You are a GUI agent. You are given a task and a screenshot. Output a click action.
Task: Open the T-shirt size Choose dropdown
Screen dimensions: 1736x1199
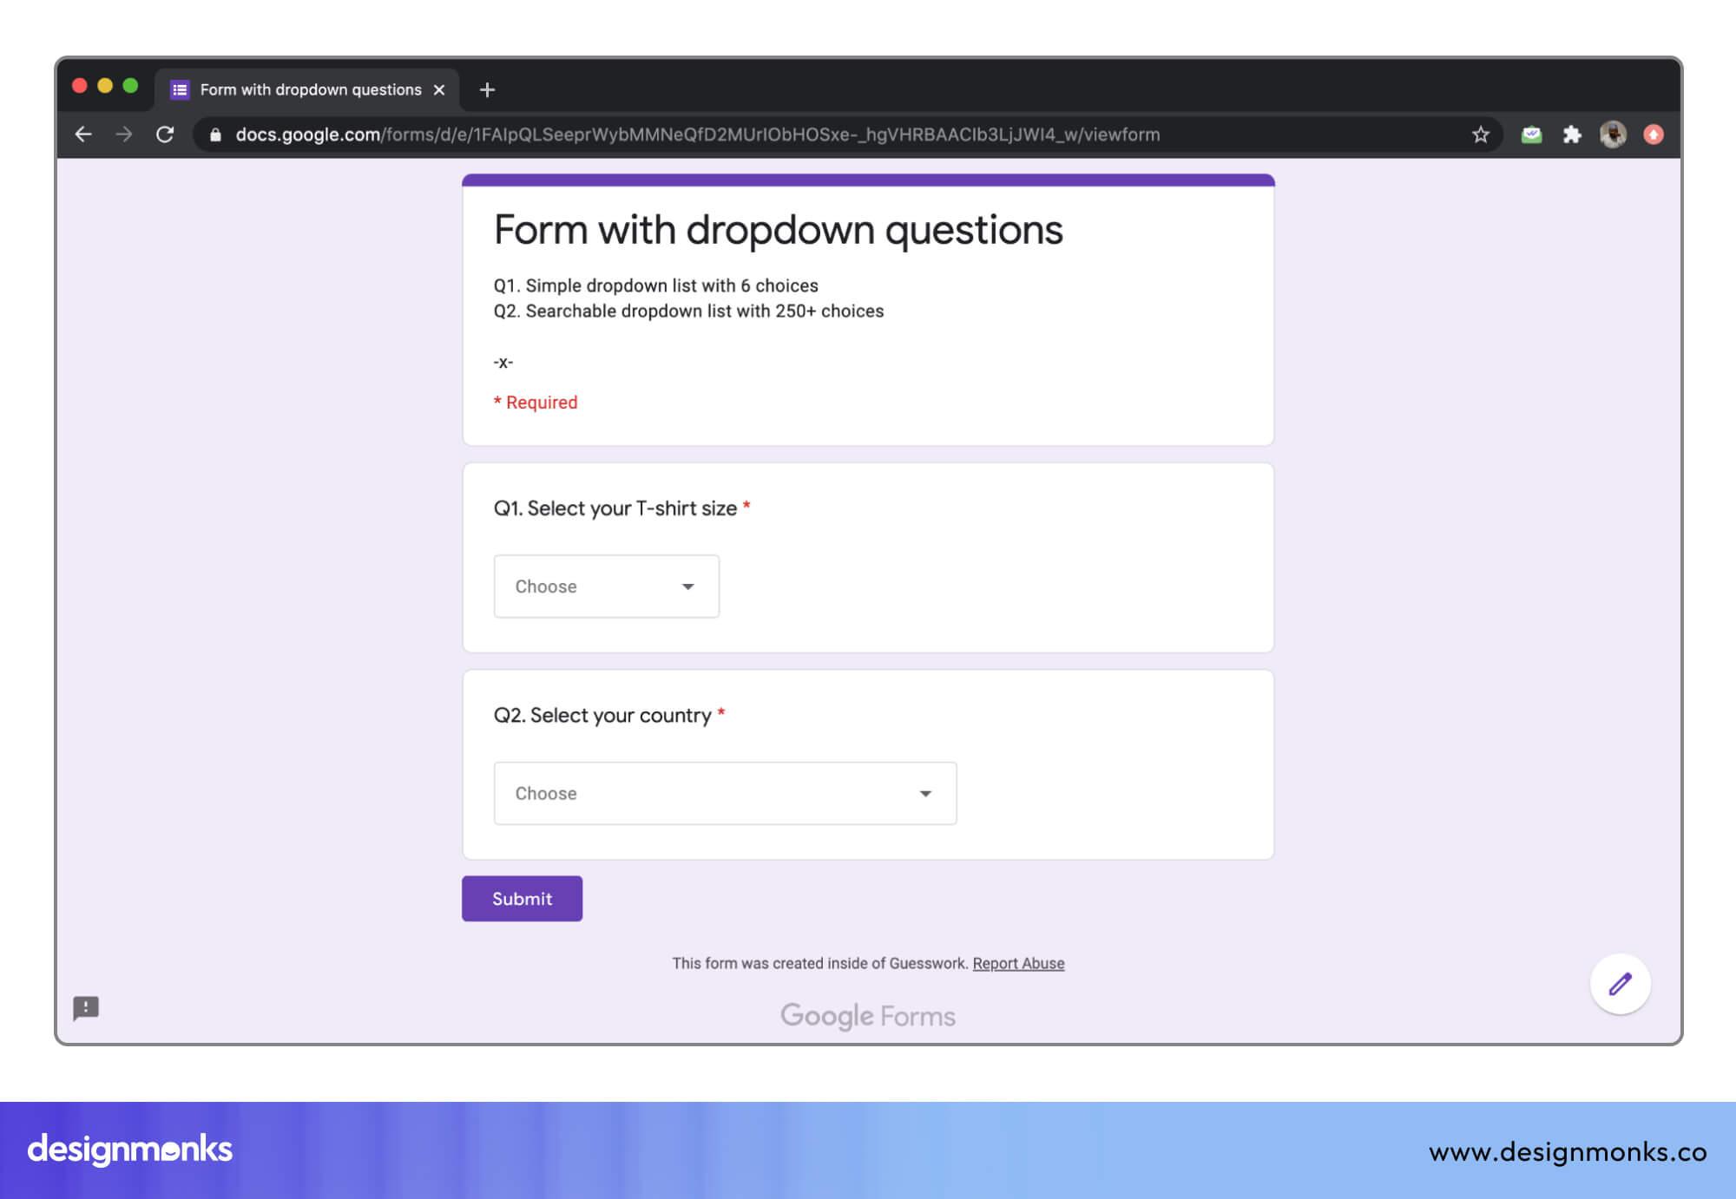point(606,586)
